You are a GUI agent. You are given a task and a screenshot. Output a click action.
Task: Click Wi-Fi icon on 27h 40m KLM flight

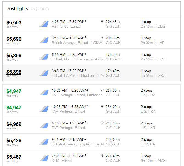102,156
